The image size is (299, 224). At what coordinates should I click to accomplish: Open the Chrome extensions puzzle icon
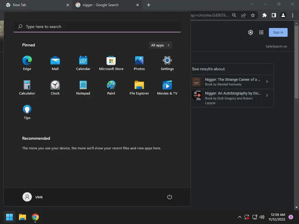pos(265,15)
